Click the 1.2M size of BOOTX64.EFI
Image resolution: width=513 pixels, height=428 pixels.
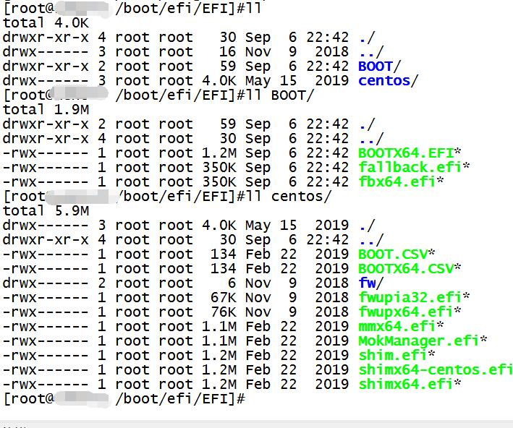[x=219, y=153]
